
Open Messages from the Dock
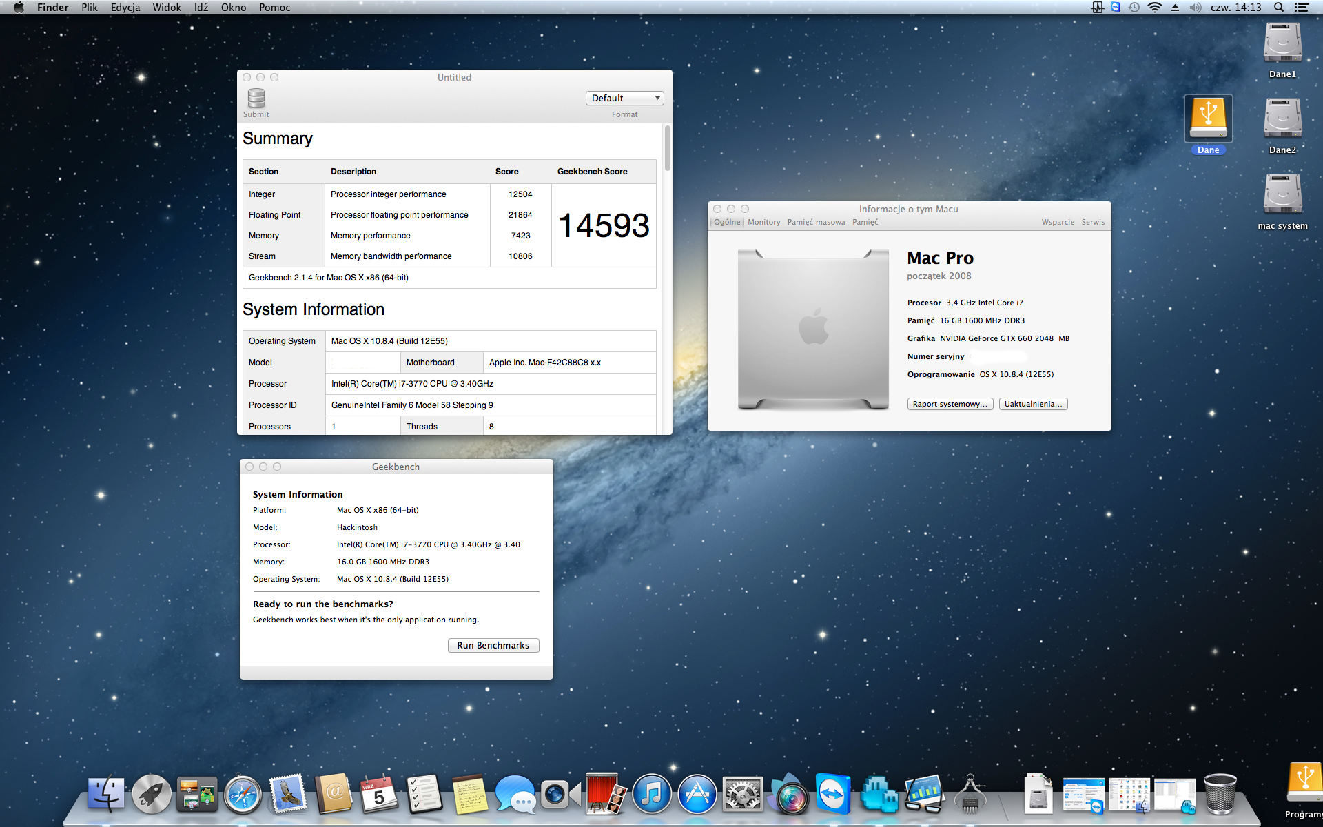515,793
